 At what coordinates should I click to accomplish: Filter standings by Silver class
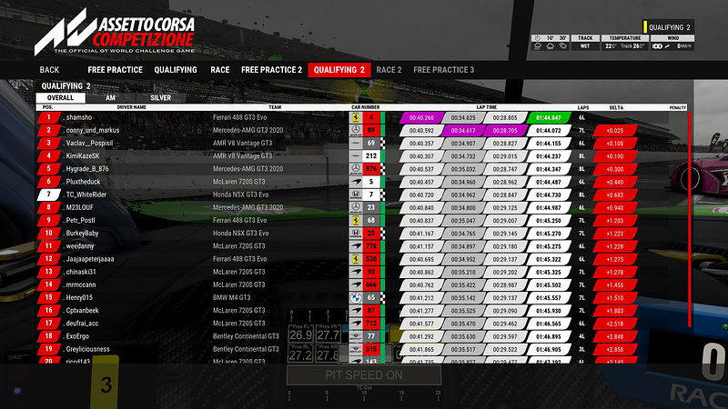(x=161, y=98)
